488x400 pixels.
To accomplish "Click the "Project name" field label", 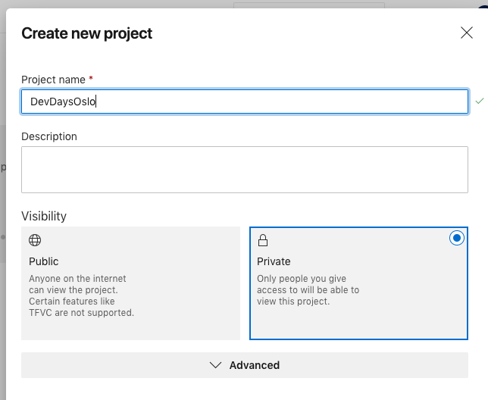I will [x=53, y=80].
